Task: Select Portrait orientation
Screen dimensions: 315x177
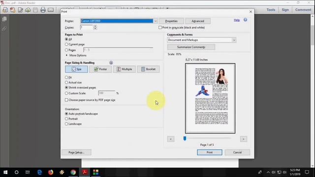Action: [66, 118]
